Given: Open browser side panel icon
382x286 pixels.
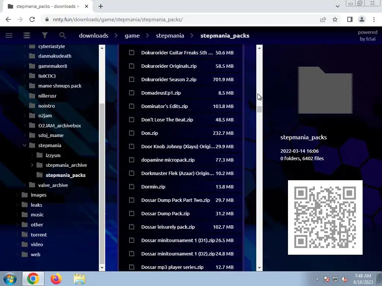Looking at the screenshot, I should click(350, 19).
